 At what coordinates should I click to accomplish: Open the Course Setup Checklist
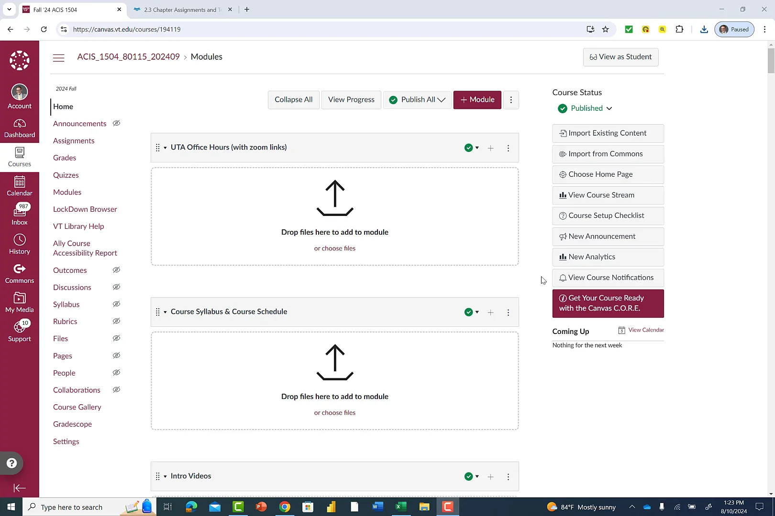(x=608, y=215)
